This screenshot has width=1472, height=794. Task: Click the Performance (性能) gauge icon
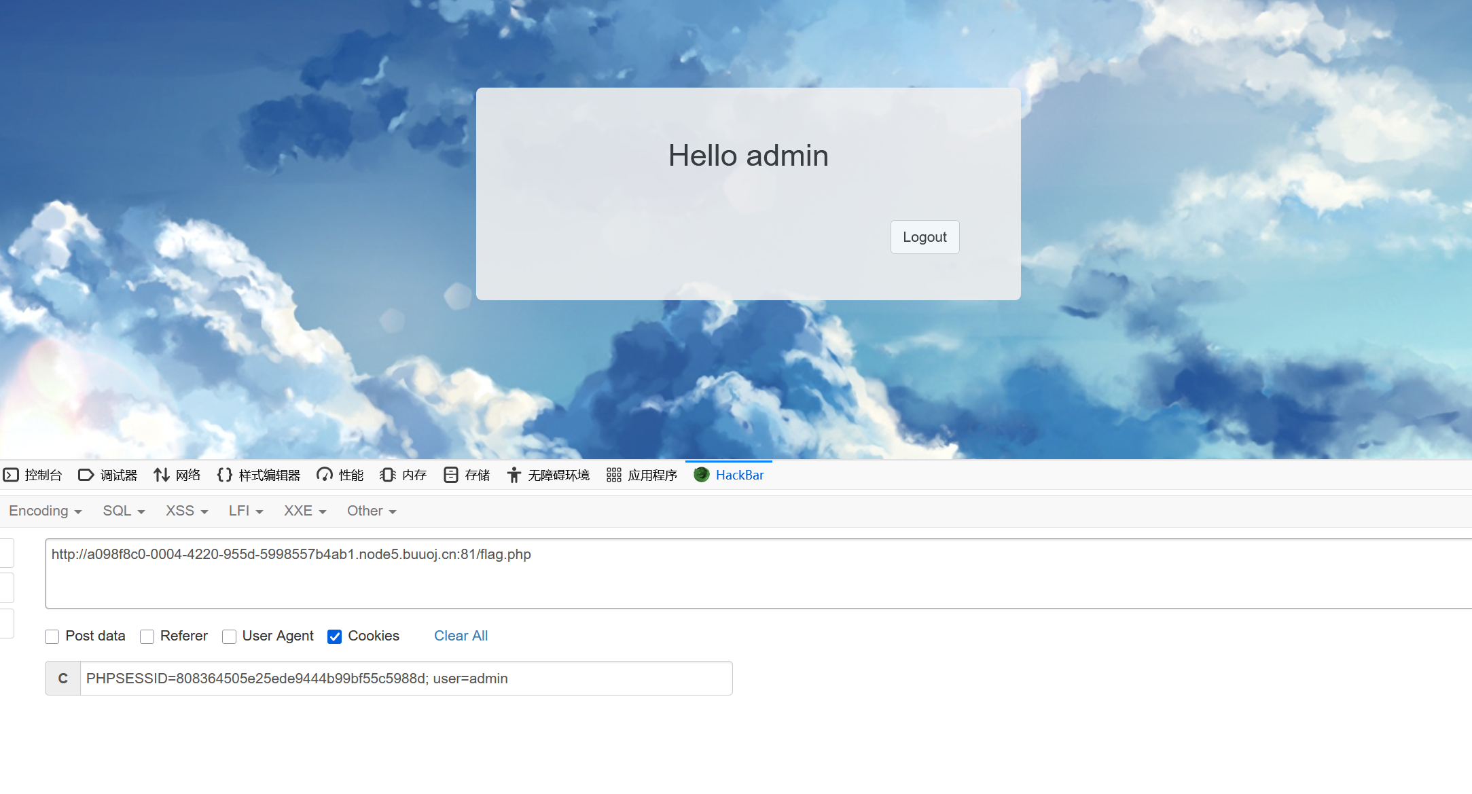pyautogui.click(x=325, y=475)
